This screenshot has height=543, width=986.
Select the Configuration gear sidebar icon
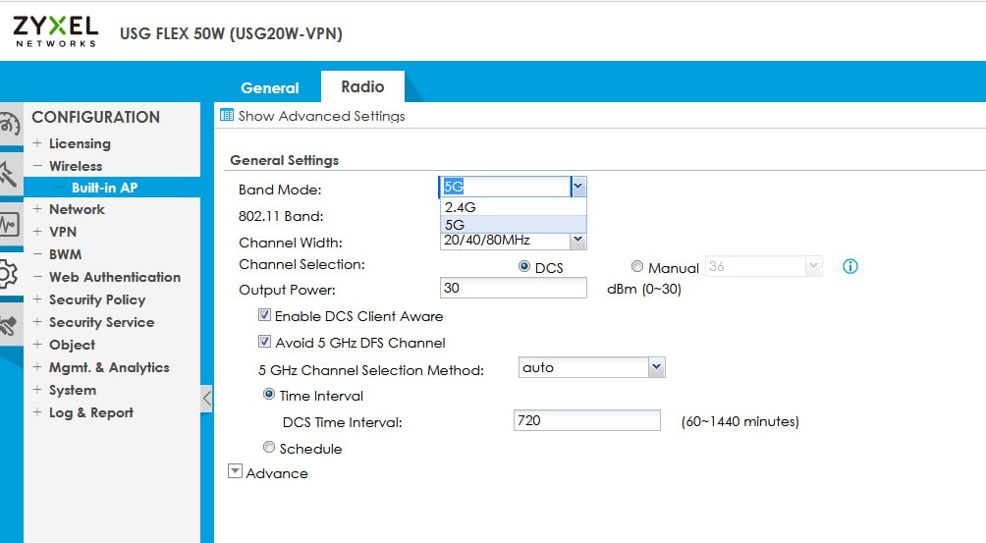click(9, 274)
